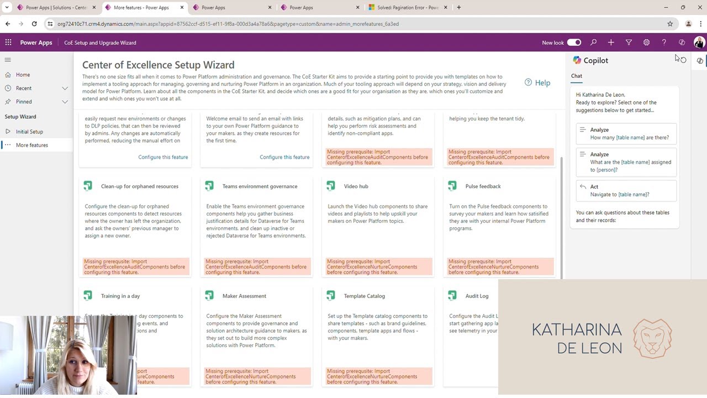Expand the Pinned chevron

[65, 102]
